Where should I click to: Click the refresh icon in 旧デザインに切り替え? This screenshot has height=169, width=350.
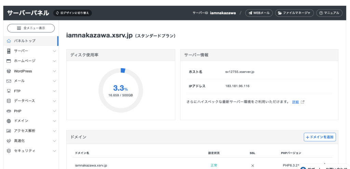57,13
